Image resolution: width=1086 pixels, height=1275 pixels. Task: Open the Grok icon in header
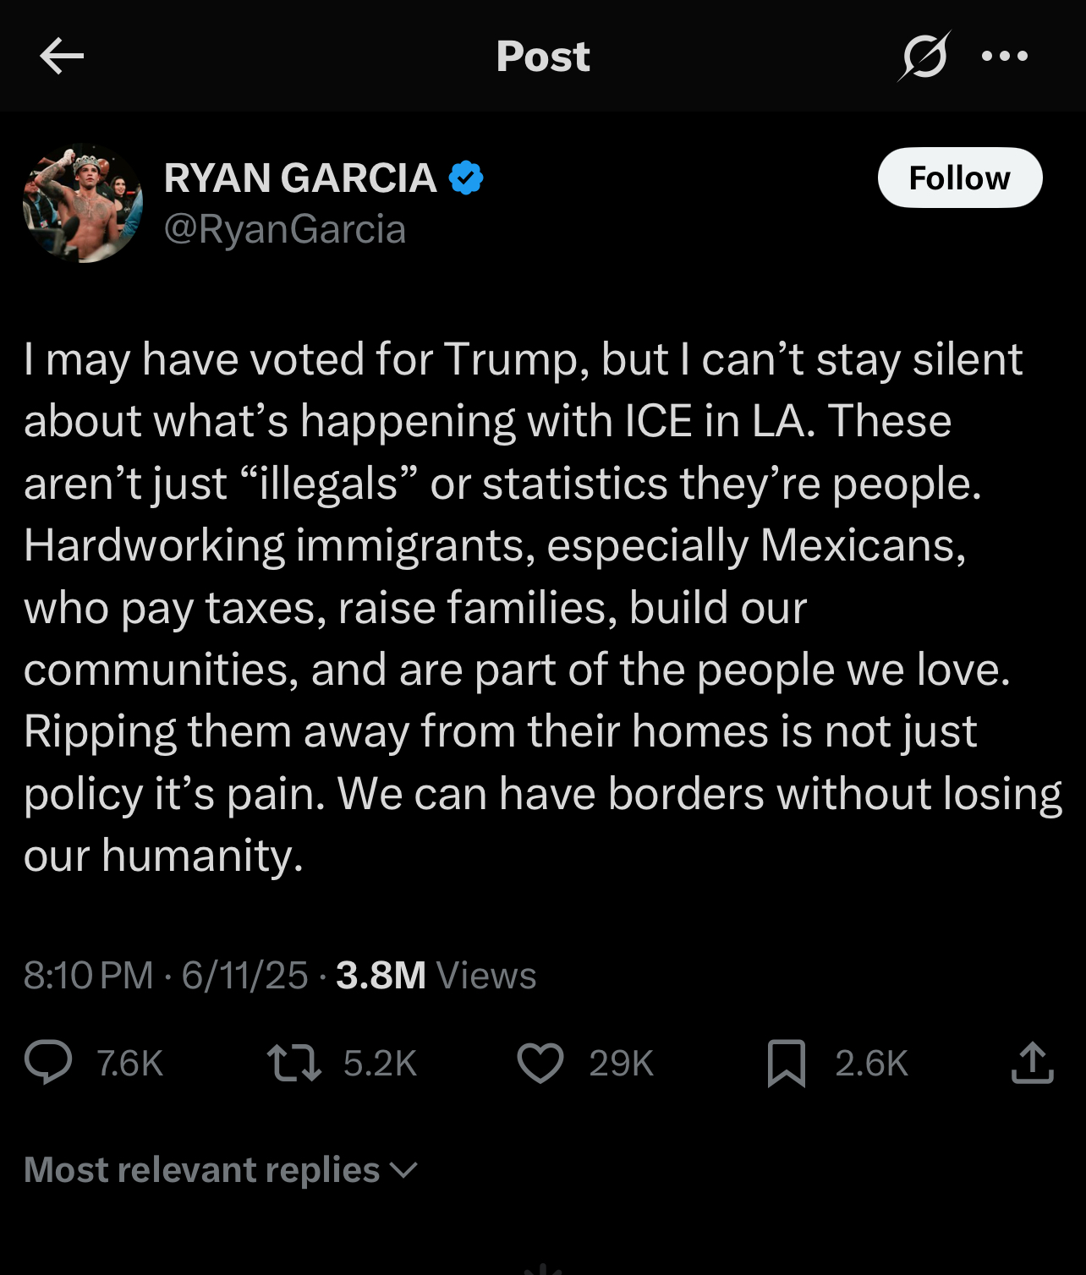pos(924,57)
